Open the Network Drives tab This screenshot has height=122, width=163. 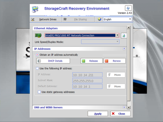[x=46, y=19]
